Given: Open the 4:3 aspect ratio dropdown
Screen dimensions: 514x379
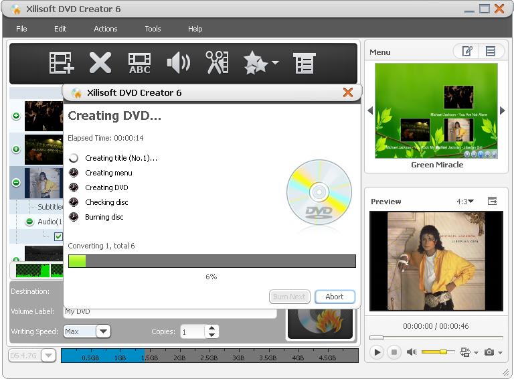Looking at the screenshot, I should pos(465,202).
